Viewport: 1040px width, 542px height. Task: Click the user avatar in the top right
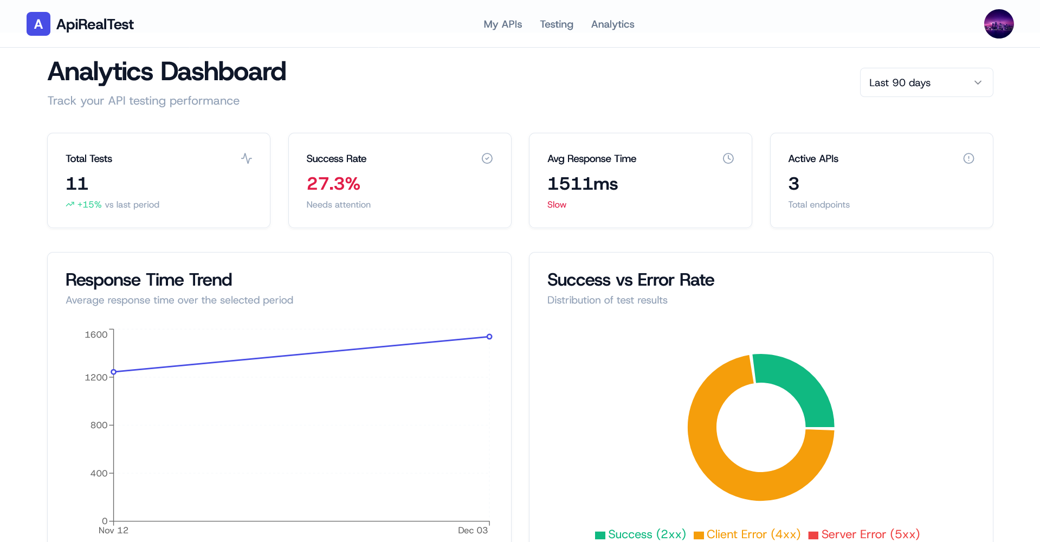tap(999, 24)
